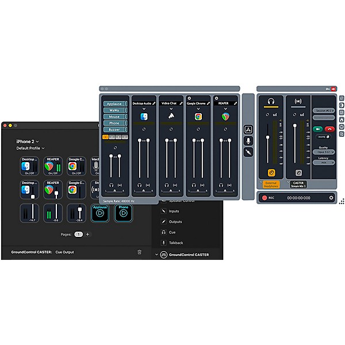Toggle headphone cue on Desktop Audio channel

tap(140, 185)
